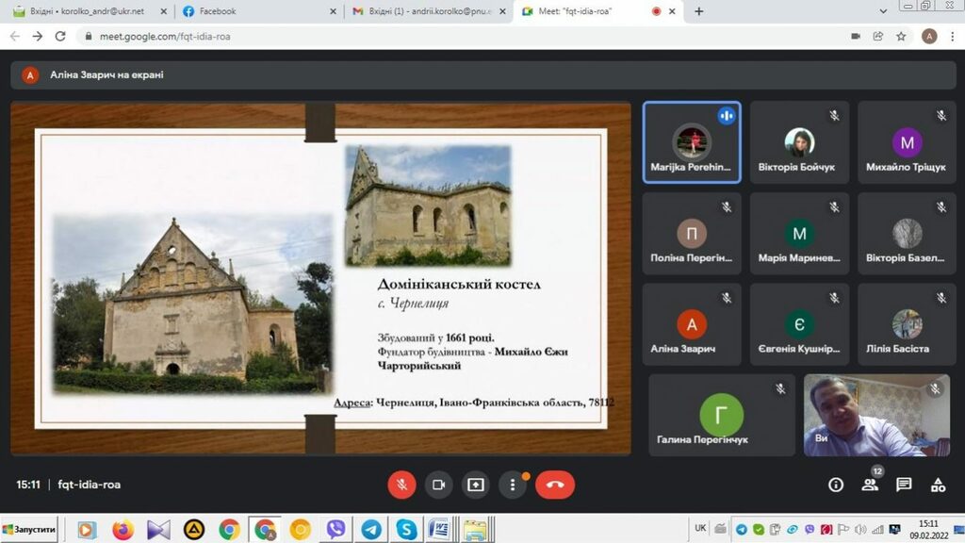Open new browser tab with plus button
965x543 pixels.
point(699,11)
